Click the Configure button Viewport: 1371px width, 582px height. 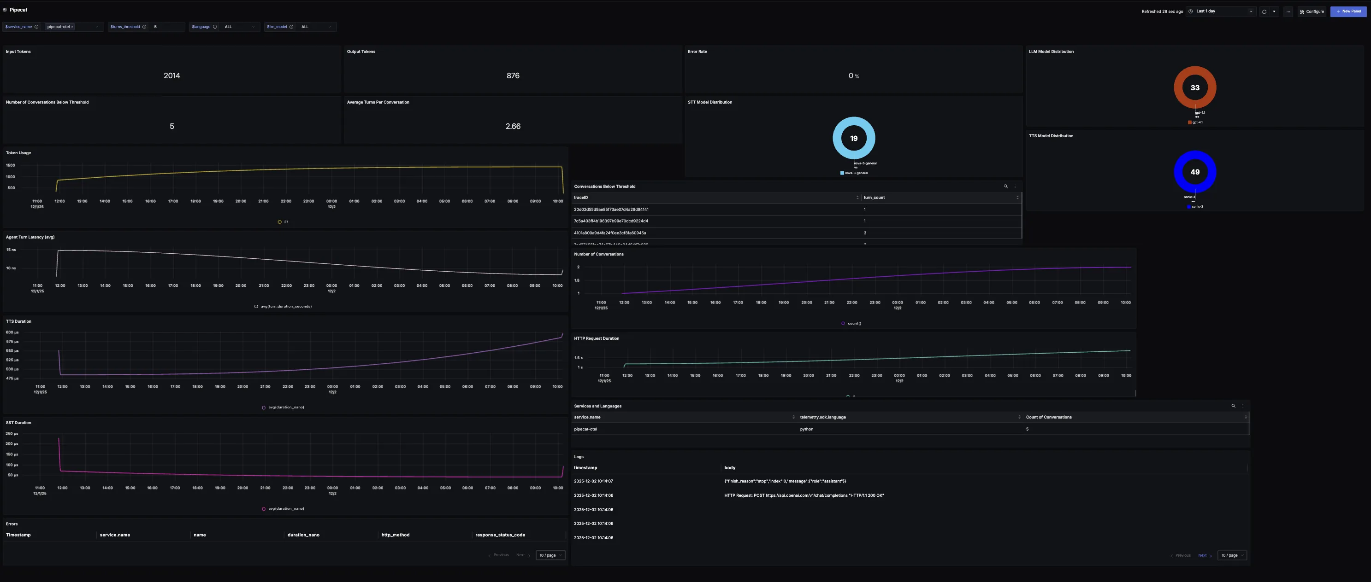coord(1312,11)
